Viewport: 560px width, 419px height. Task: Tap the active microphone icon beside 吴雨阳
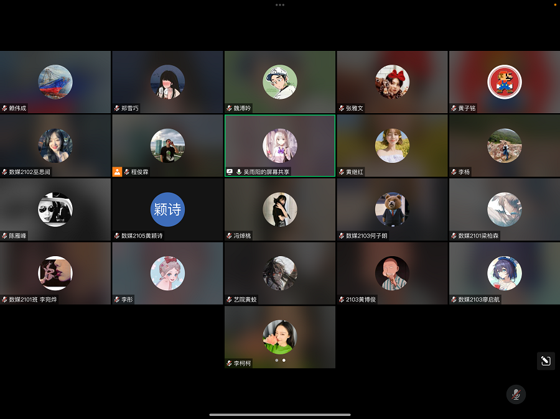pyautogui.click(x=239, y=172)
